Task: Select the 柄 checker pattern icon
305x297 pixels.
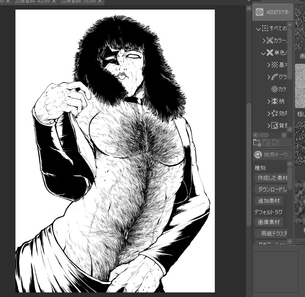Action: point(274,101)
